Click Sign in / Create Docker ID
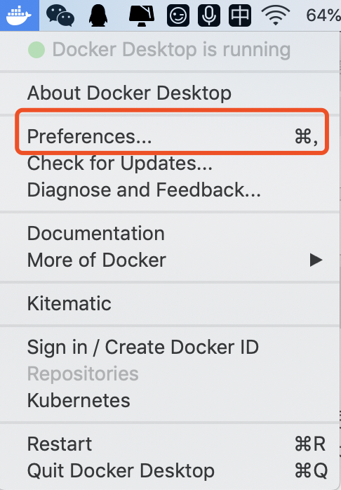This screenshot has height=490, width=341. click(170, 347)
